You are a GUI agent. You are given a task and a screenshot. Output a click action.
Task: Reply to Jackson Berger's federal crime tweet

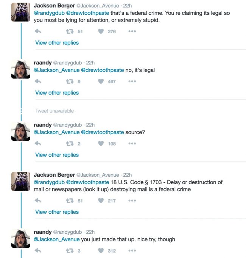coord(38,31)
